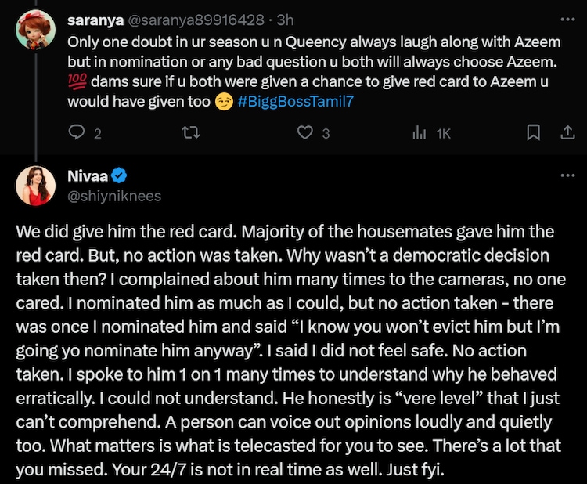Like saranya's tweet with the heart
This screenshot has width=587, height=484.
tap(307, 133)
